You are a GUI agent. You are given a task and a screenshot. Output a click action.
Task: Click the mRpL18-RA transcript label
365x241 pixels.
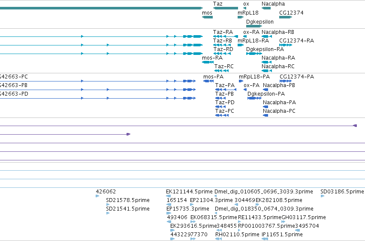(x=253, y=40)
